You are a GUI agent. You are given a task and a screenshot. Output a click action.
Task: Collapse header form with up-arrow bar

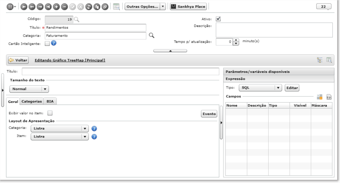pos(170,51)
